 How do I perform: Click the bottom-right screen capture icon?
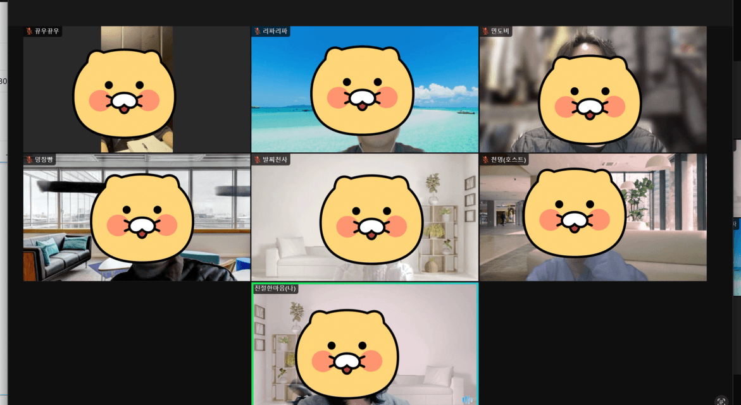721,401
